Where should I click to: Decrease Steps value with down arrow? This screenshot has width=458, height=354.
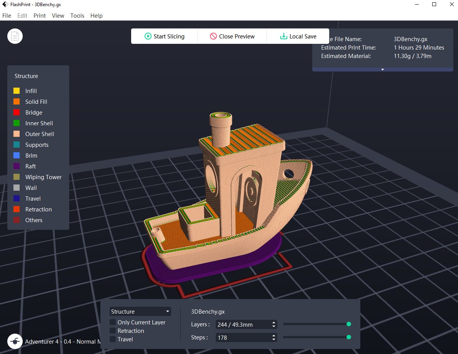point(274,339)
